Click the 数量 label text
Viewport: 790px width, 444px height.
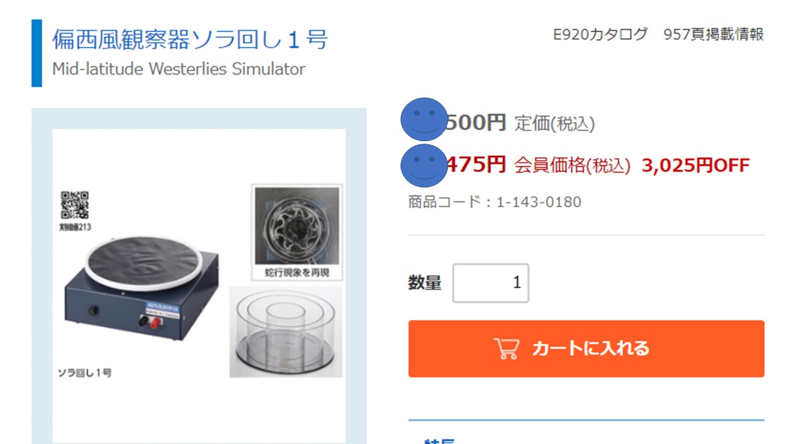425,283
